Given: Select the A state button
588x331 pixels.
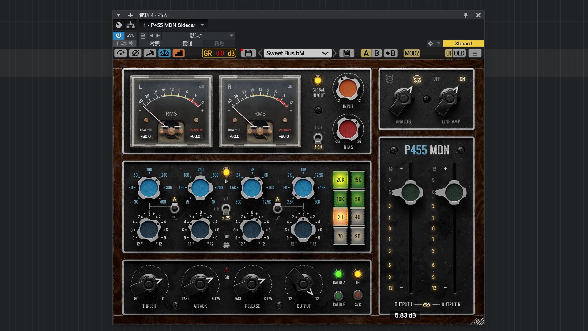Looking at the screenshot, I should tap(366, 53).
